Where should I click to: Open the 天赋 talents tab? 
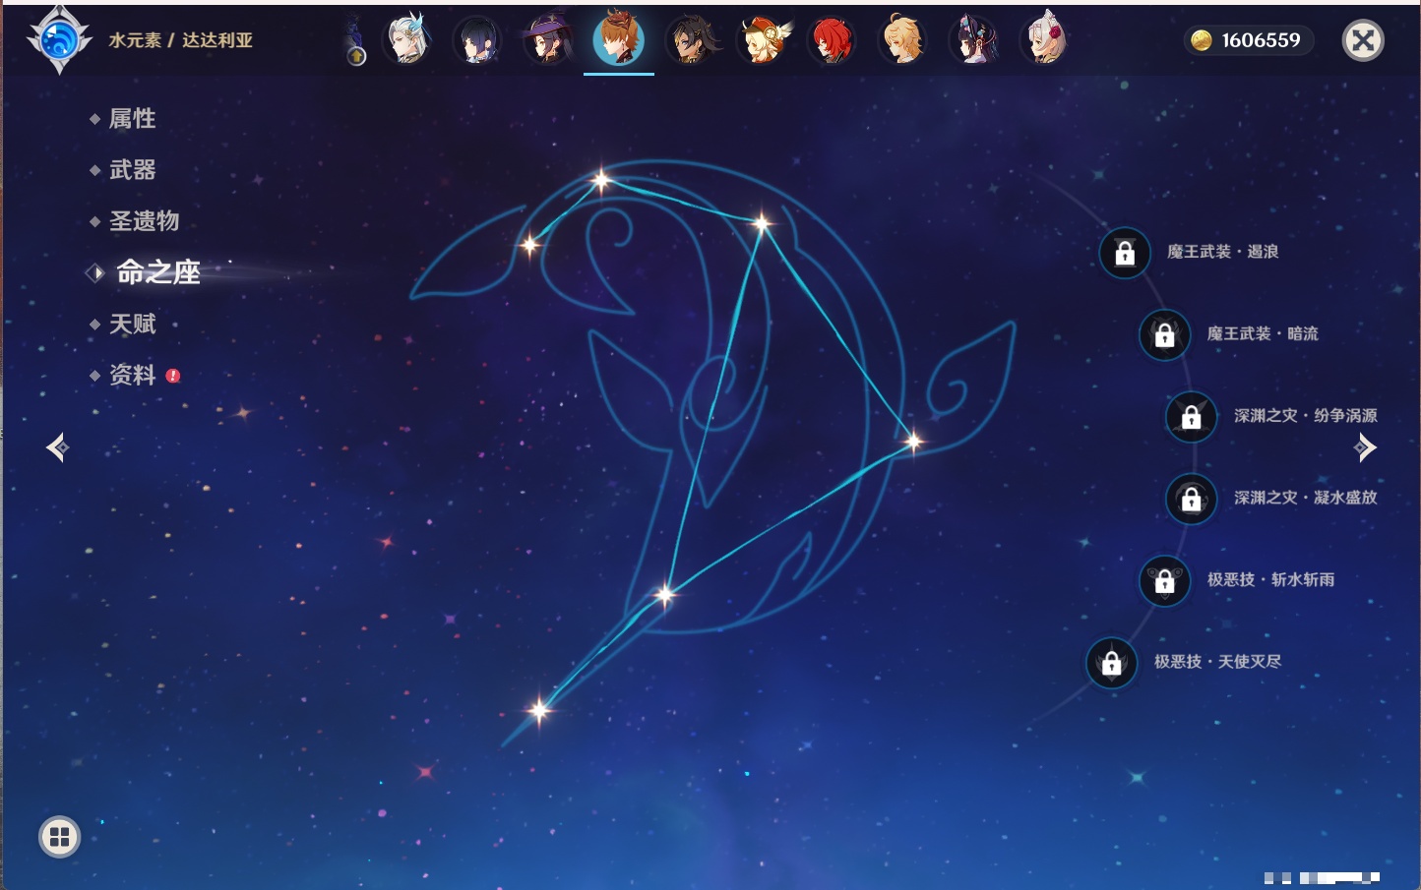132,324
